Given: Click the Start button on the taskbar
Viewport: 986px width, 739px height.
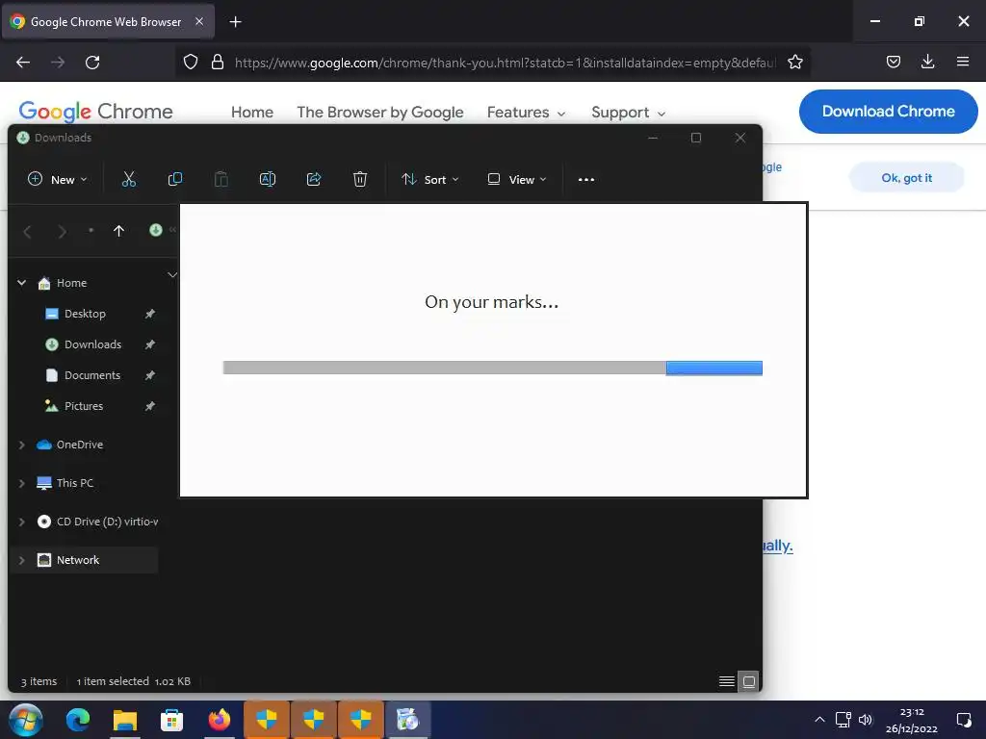Looking at the screenshot, I should pyautogui.click(x=26, y=720).
